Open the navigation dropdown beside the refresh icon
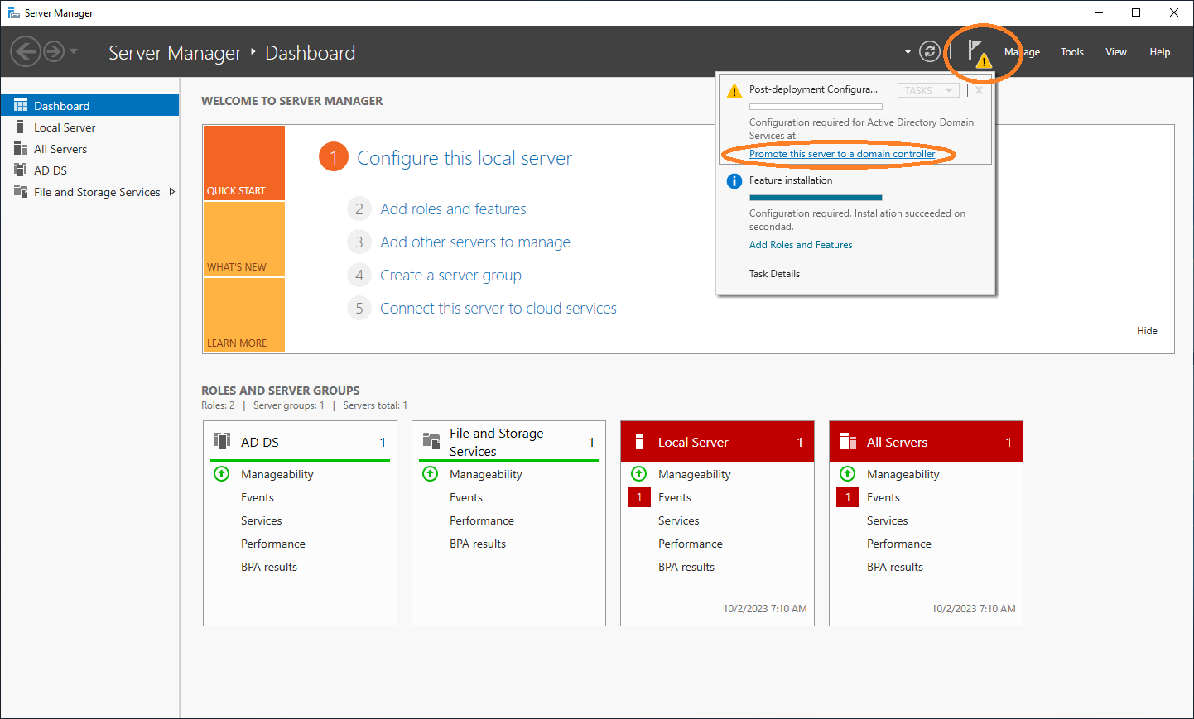This screenshot has width=1194, height=719. point(907,51)
